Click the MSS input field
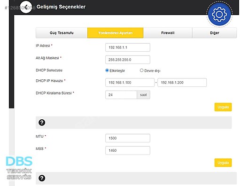This screenshot has height=186, width=248. [x=128, y=150]
